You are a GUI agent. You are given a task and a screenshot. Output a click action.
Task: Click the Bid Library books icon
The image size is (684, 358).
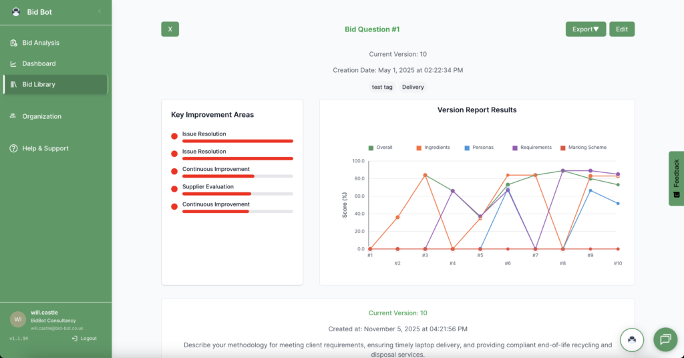coord(13,84)
